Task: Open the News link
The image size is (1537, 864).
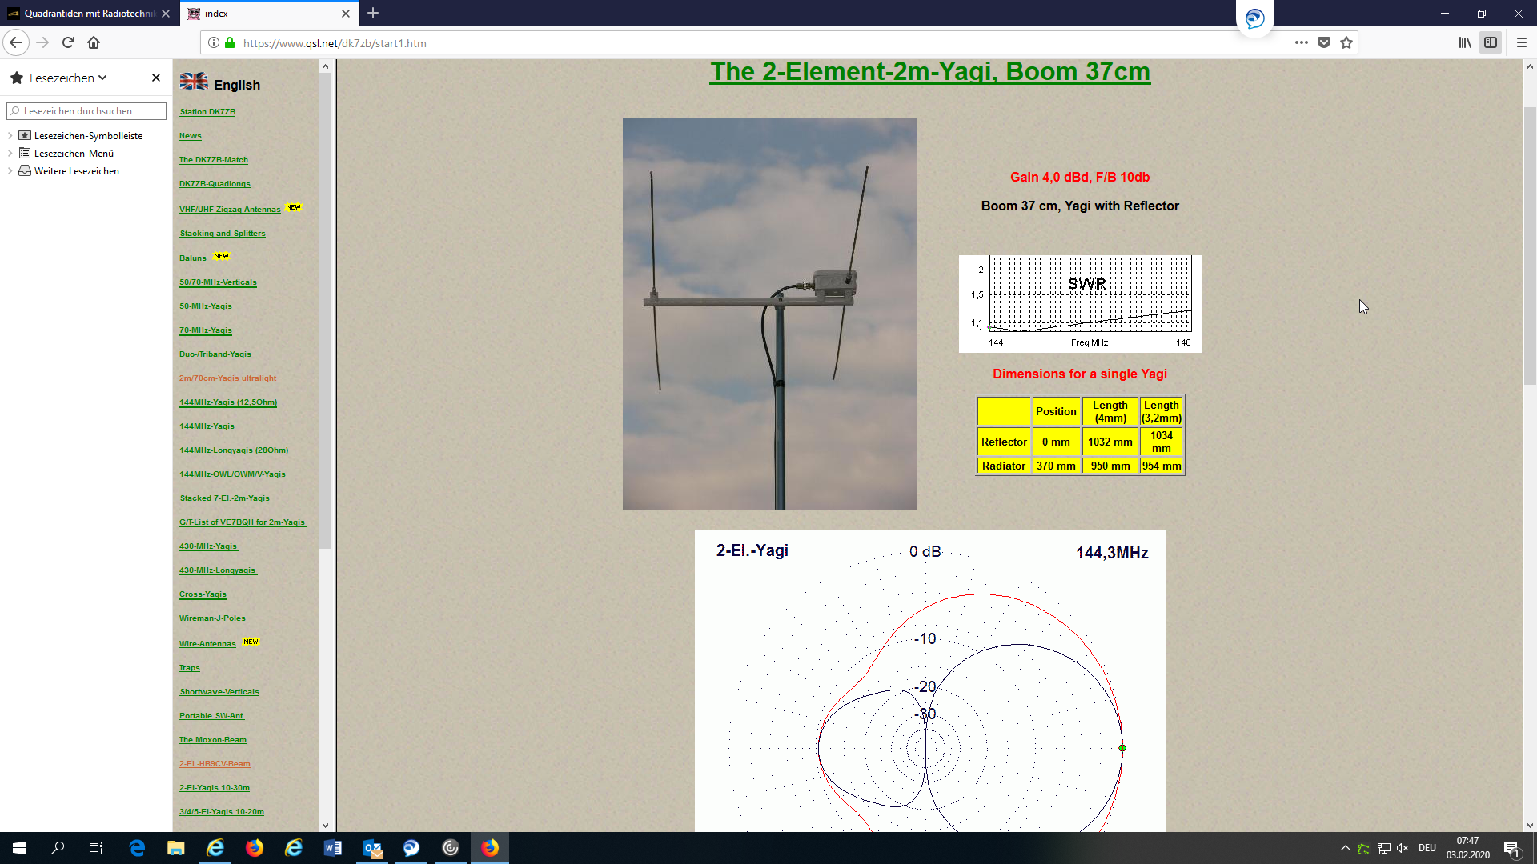Action: click(x=191, y=136)
